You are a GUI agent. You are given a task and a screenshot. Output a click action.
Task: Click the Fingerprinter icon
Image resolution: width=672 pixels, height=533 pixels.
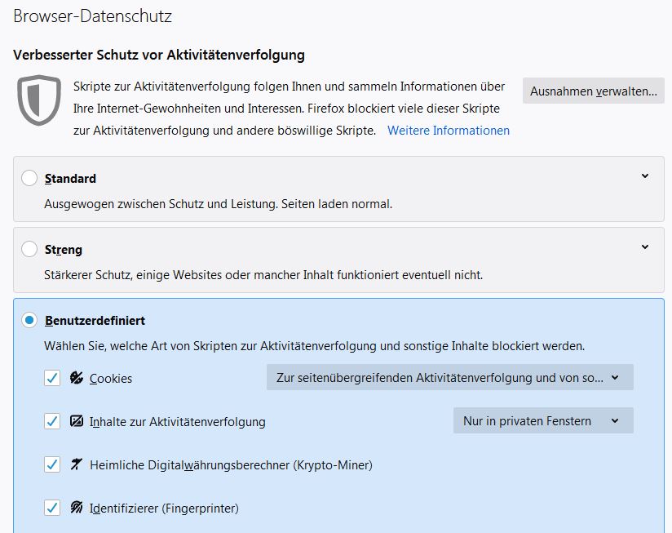coord(77,508)
